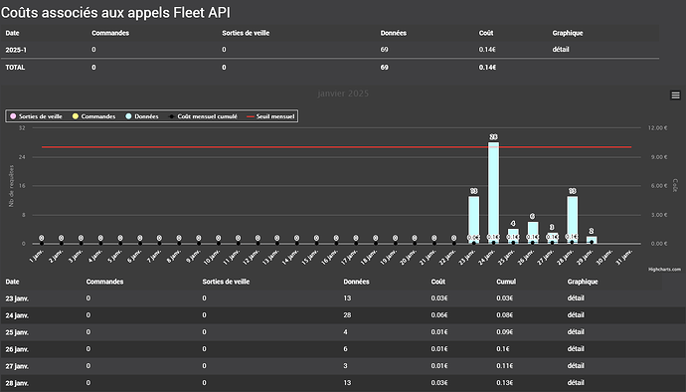Open détail link for 26 janv. row
Viewport: 686px width, 392px height.
coord(576,348)
